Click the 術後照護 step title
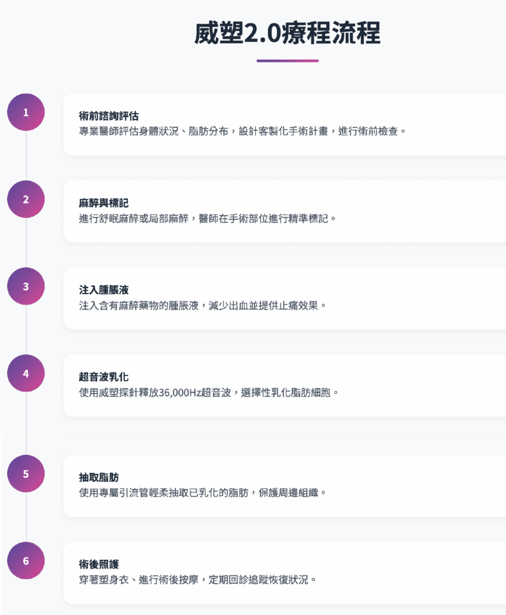 click(x=99, y=564)
